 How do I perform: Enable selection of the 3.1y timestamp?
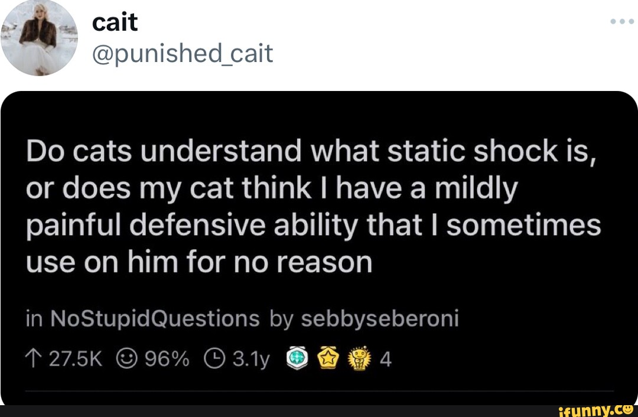(250, 357)
